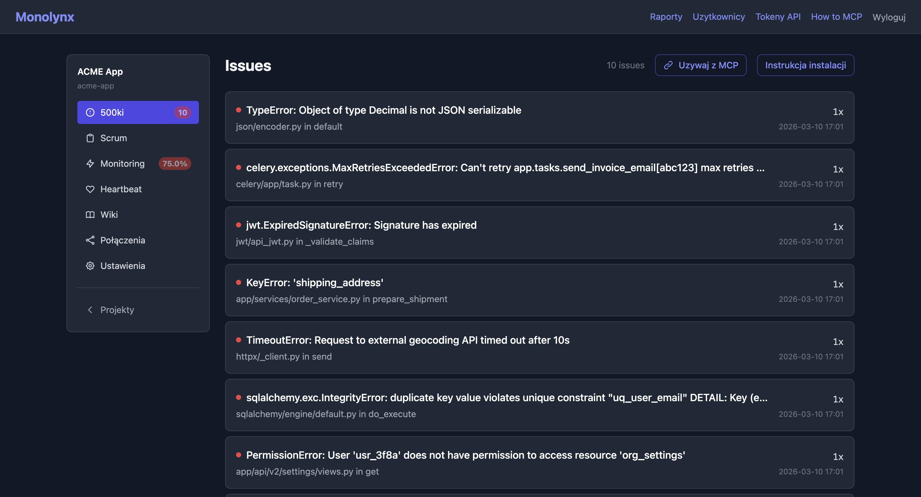Open Heartbeat via the heart icon
This screenshot has width=921, height=497.
coord(90,189)
